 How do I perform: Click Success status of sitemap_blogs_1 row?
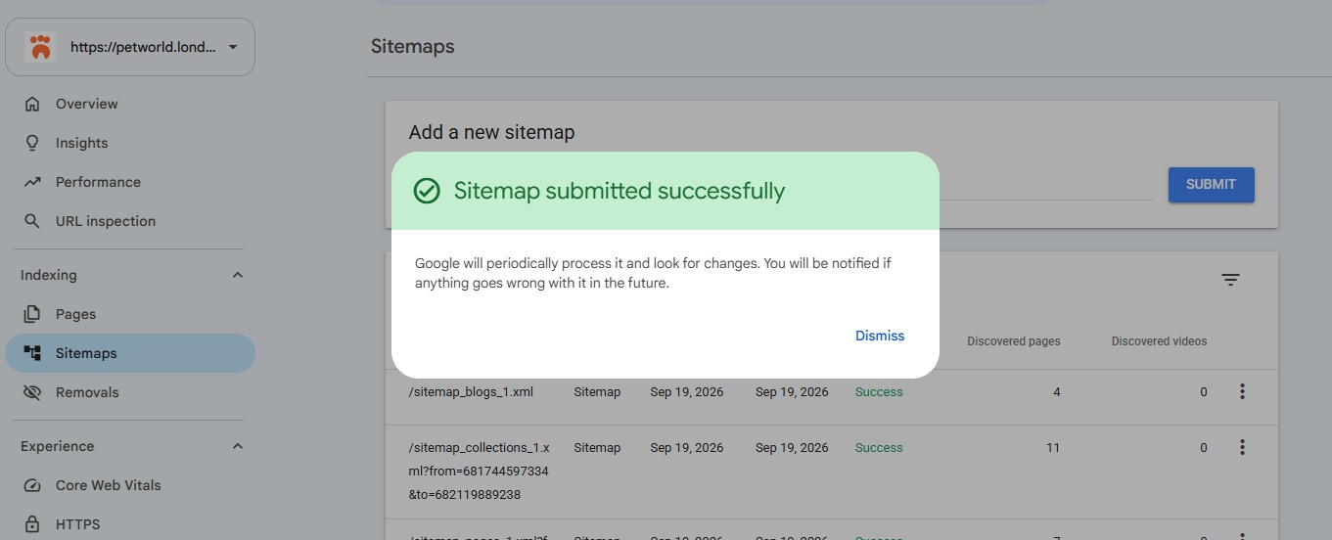point(879,392)
